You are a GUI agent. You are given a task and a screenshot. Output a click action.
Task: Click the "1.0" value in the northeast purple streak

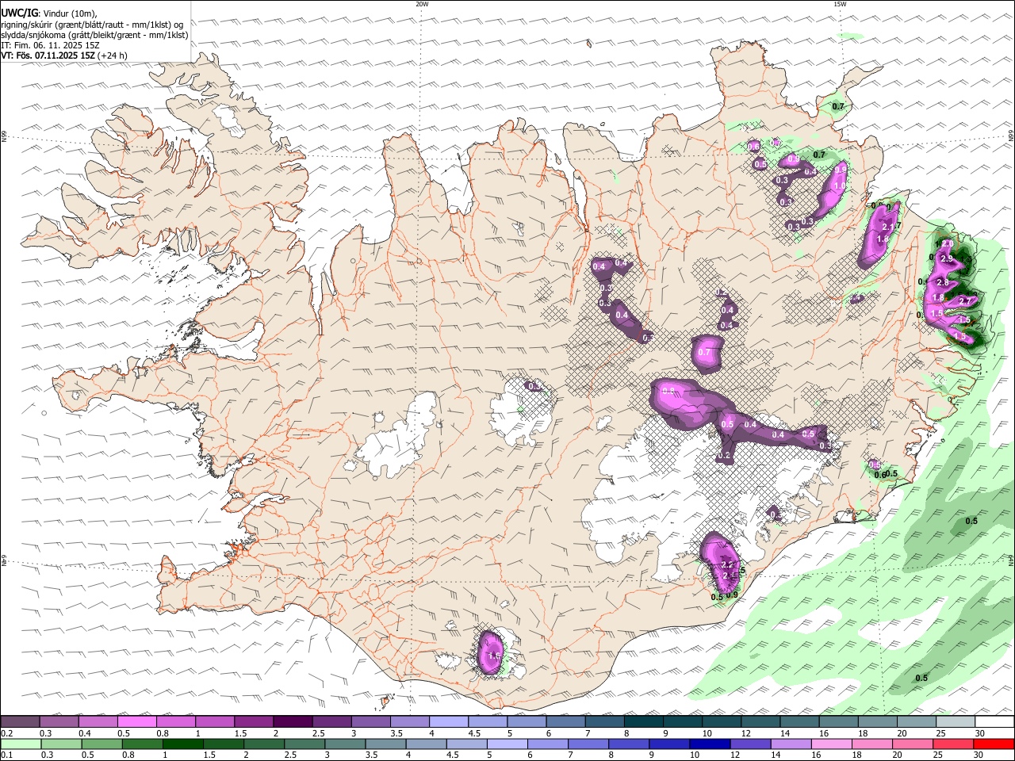tap(840, 185)
